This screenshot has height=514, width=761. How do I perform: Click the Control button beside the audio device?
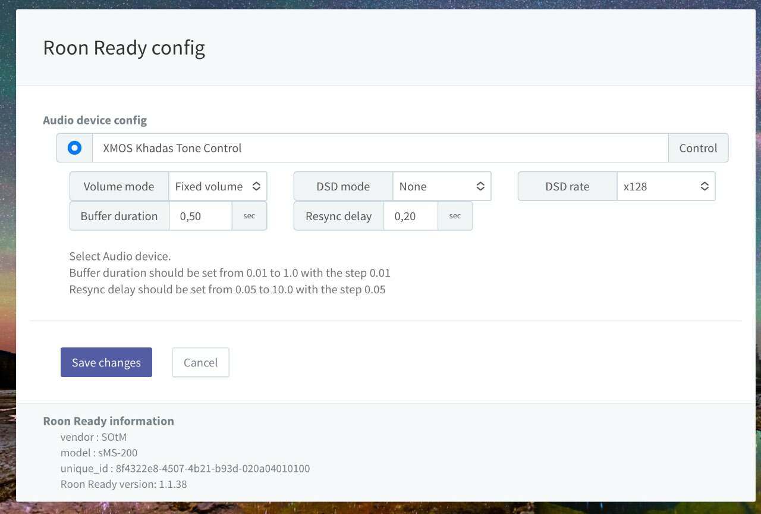[x=698, y=148]
